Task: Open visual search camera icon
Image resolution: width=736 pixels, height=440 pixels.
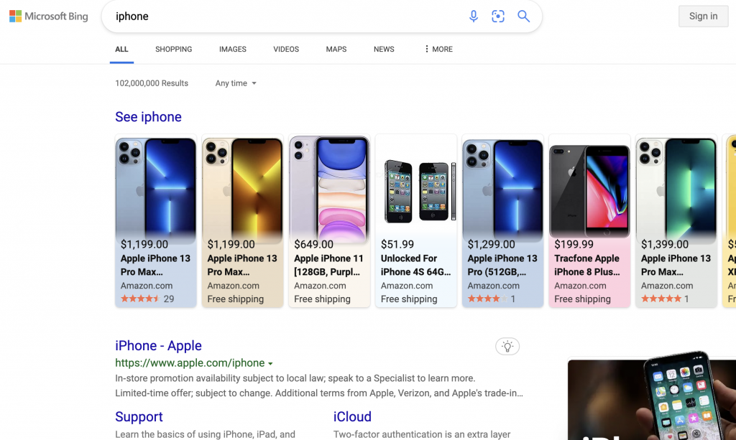Action: (x=498, y=17)
